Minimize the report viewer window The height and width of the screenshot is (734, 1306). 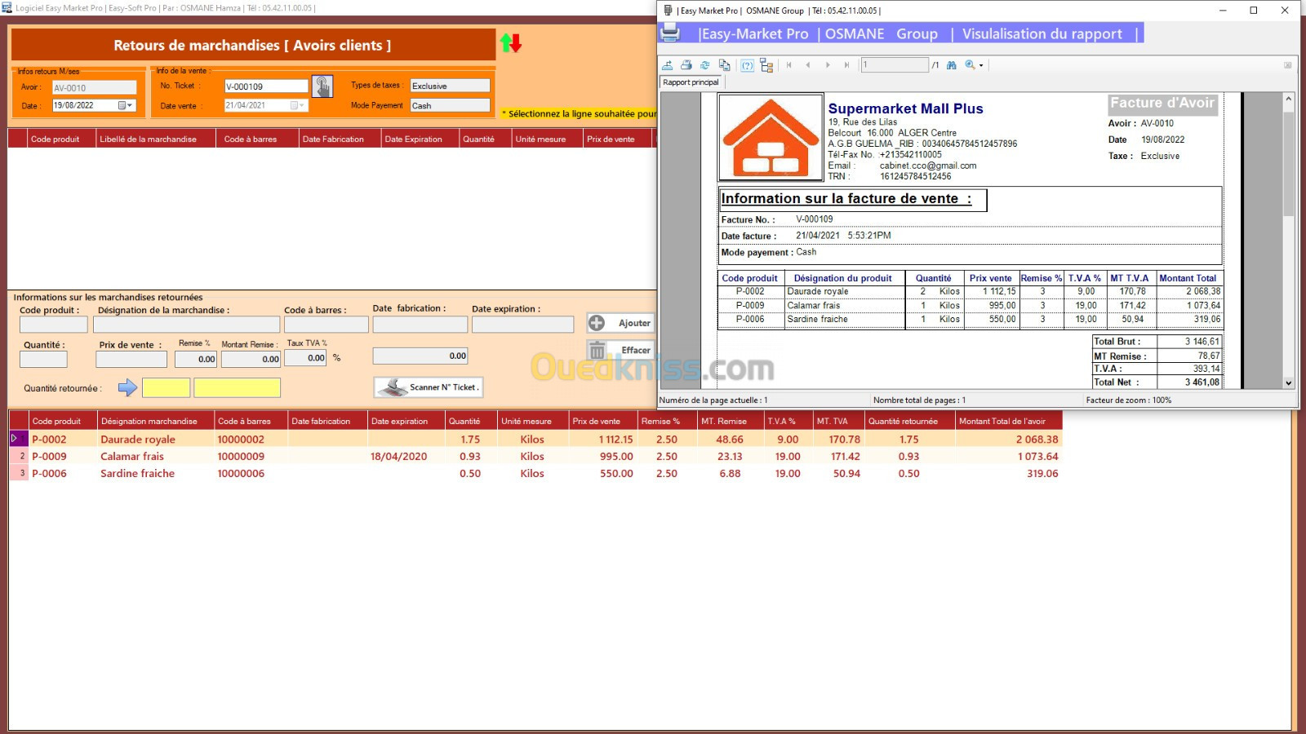pos(1223,11)
